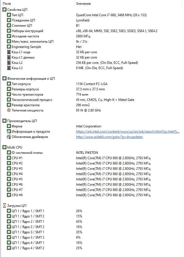Click the icon next to Число транзисторов

(x=9, y=94)
